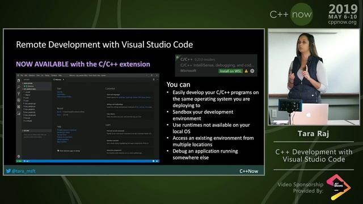Screen dimensions: 363x204
Task: Open the Source Control view icon
Action: [x=19, y=93]
